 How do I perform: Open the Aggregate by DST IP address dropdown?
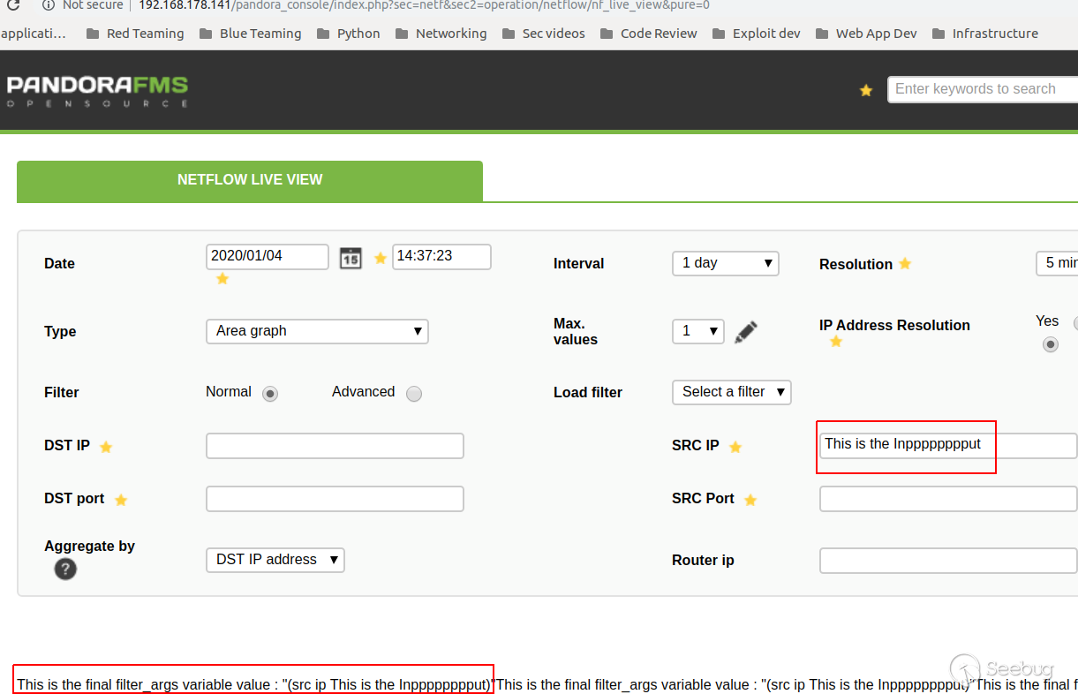pos(275,560)
